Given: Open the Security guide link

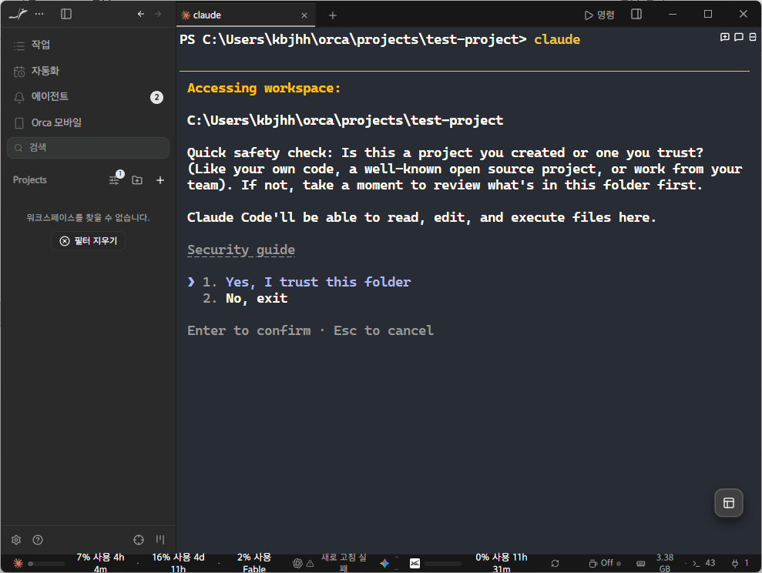Looking at the screenshot, I should 241,250.
